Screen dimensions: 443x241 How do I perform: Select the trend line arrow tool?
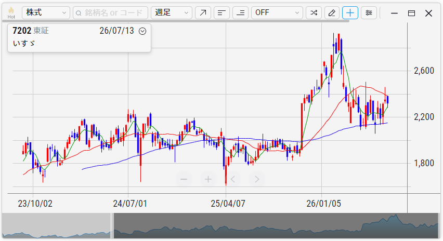pyautogui.click(x=203, y=12)
